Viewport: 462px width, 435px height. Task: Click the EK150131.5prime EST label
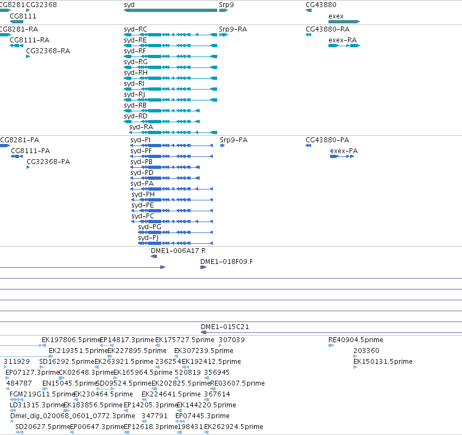[383, 362]
